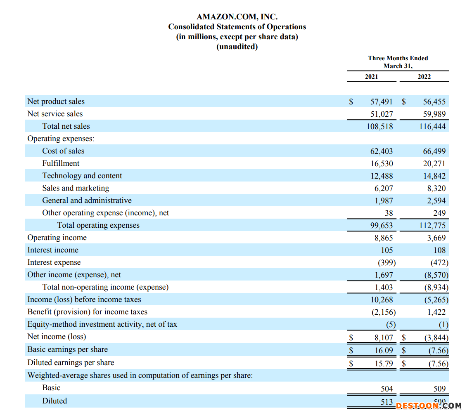Click the 2021 Operating income value 8,865
Image resolution: width=467 pixels, height=415 pixels.
[x=383, y=238]
